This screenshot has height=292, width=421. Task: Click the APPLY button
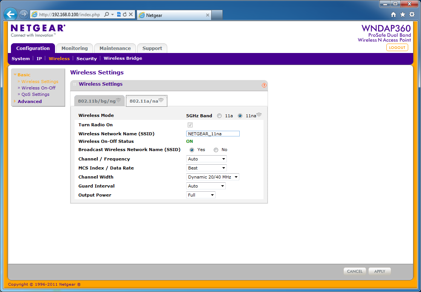(380, 271)
